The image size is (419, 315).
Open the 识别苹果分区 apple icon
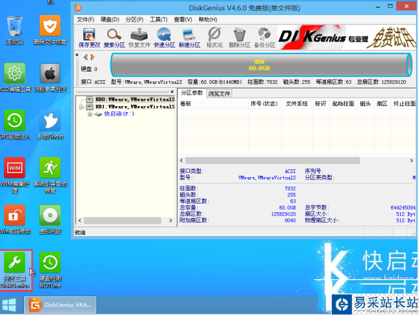click(50, 77)
